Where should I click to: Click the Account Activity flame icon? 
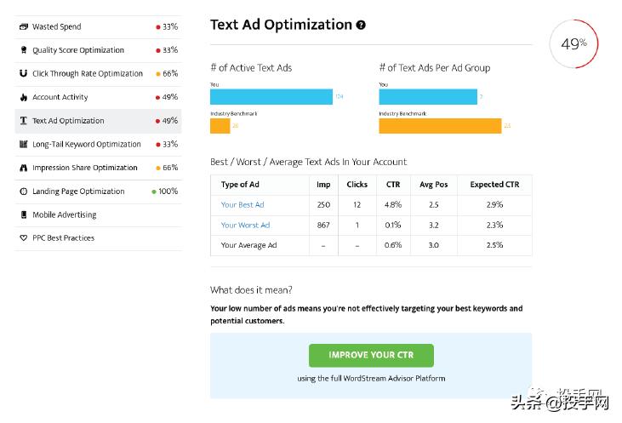(24, 97)
